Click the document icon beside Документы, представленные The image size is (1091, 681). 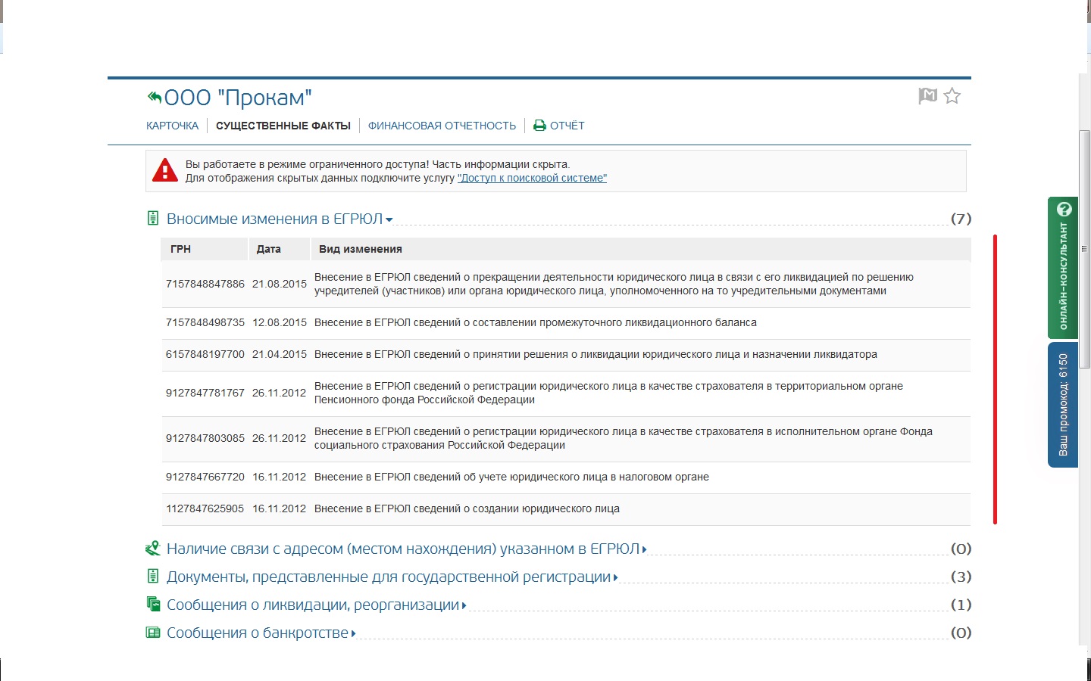click(x=152, y=577)
